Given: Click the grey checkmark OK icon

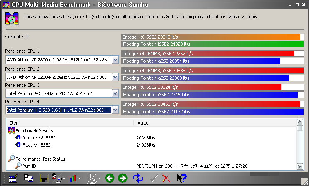Looking at the screenshot, I should click(x=154, y=178).
